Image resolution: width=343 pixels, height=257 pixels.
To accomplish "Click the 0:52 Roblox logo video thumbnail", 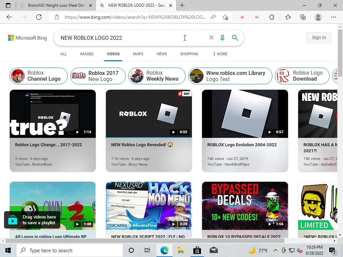I will point(149,114).
